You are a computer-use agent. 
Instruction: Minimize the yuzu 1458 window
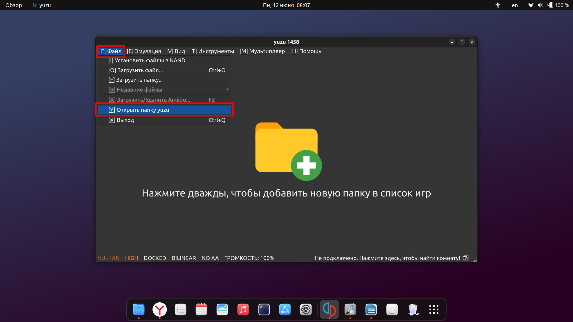point(452,42)
